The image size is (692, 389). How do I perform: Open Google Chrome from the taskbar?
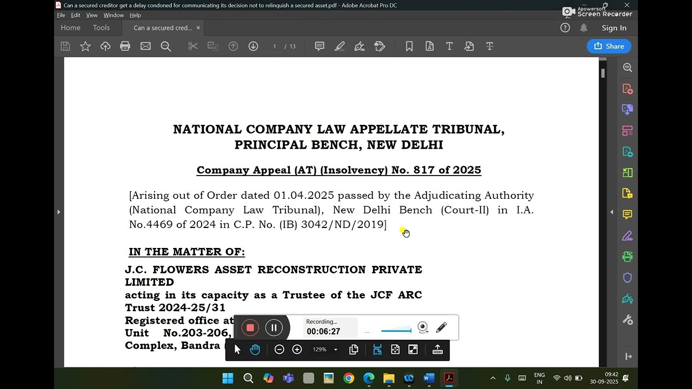tap(349, 378)
